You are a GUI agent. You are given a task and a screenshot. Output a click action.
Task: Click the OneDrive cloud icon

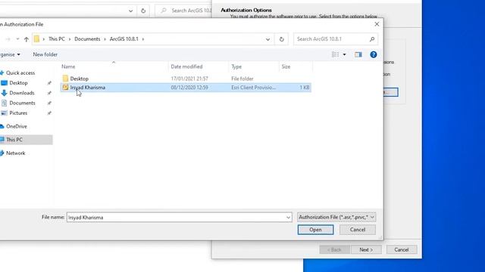[2, 126]
